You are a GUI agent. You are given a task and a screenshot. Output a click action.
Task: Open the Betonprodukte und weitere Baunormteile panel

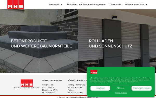click(x=39, y=41)
